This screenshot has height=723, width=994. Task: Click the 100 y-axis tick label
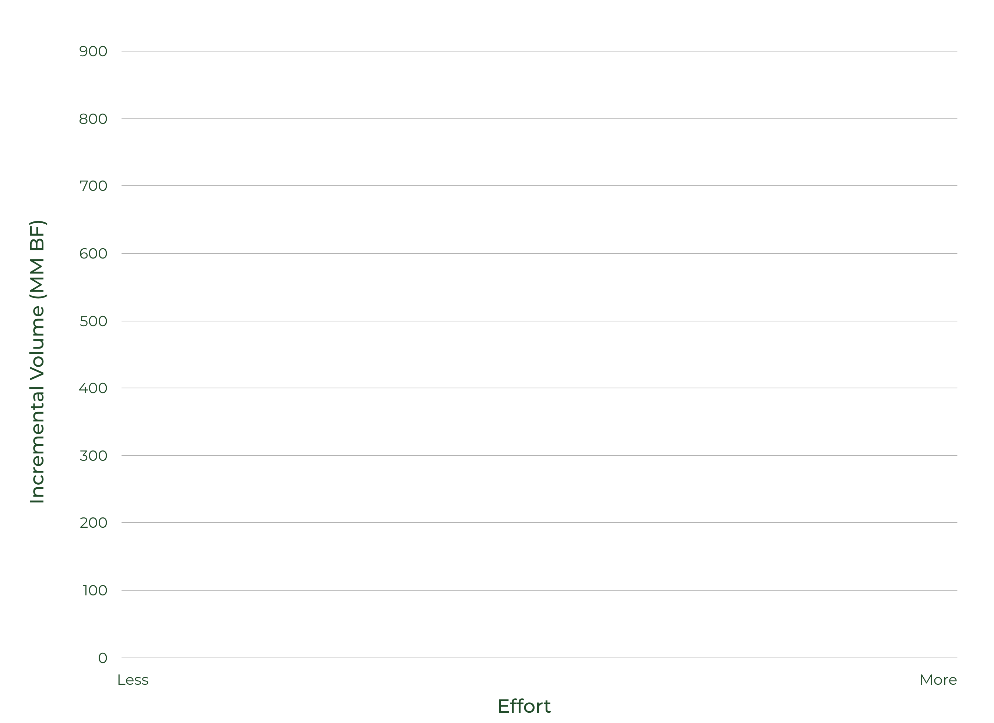pyautogui.click(x=95, y=591)
